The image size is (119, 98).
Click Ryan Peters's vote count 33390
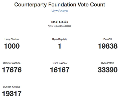point(107,70)
